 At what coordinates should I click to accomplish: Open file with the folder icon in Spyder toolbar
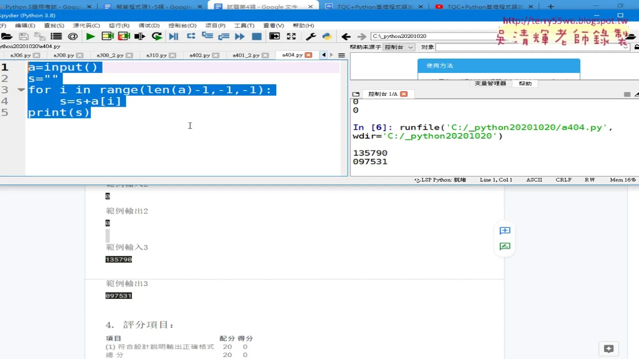[6, 36]
